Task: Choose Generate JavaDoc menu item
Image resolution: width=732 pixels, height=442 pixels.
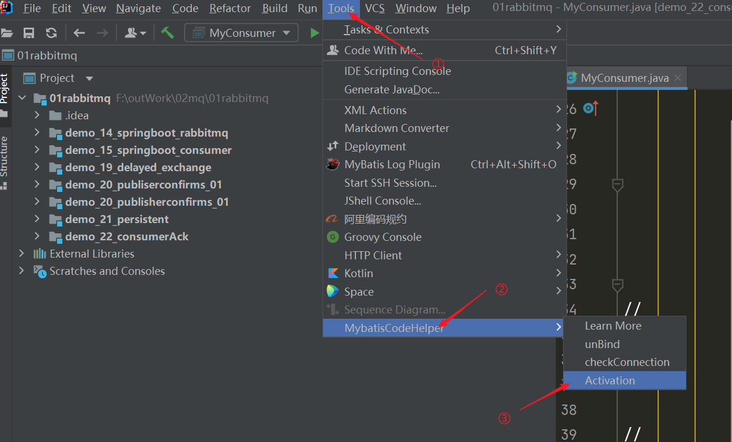Action: 445,89
